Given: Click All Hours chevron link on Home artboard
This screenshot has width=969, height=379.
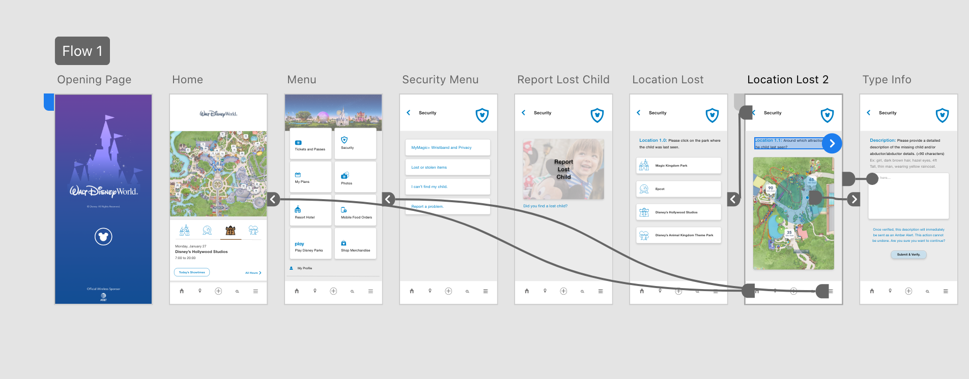Looking at the screenshot, I should click(253, 273).
